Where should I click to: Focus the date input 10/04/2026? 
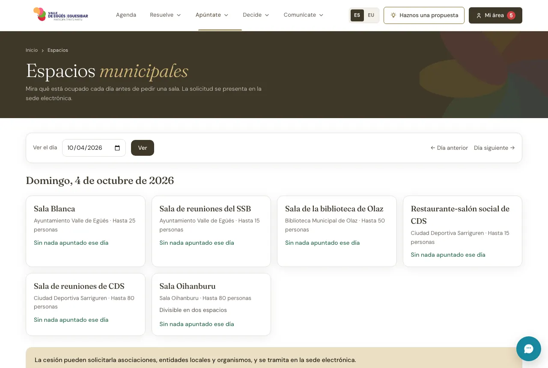[94, 148]
